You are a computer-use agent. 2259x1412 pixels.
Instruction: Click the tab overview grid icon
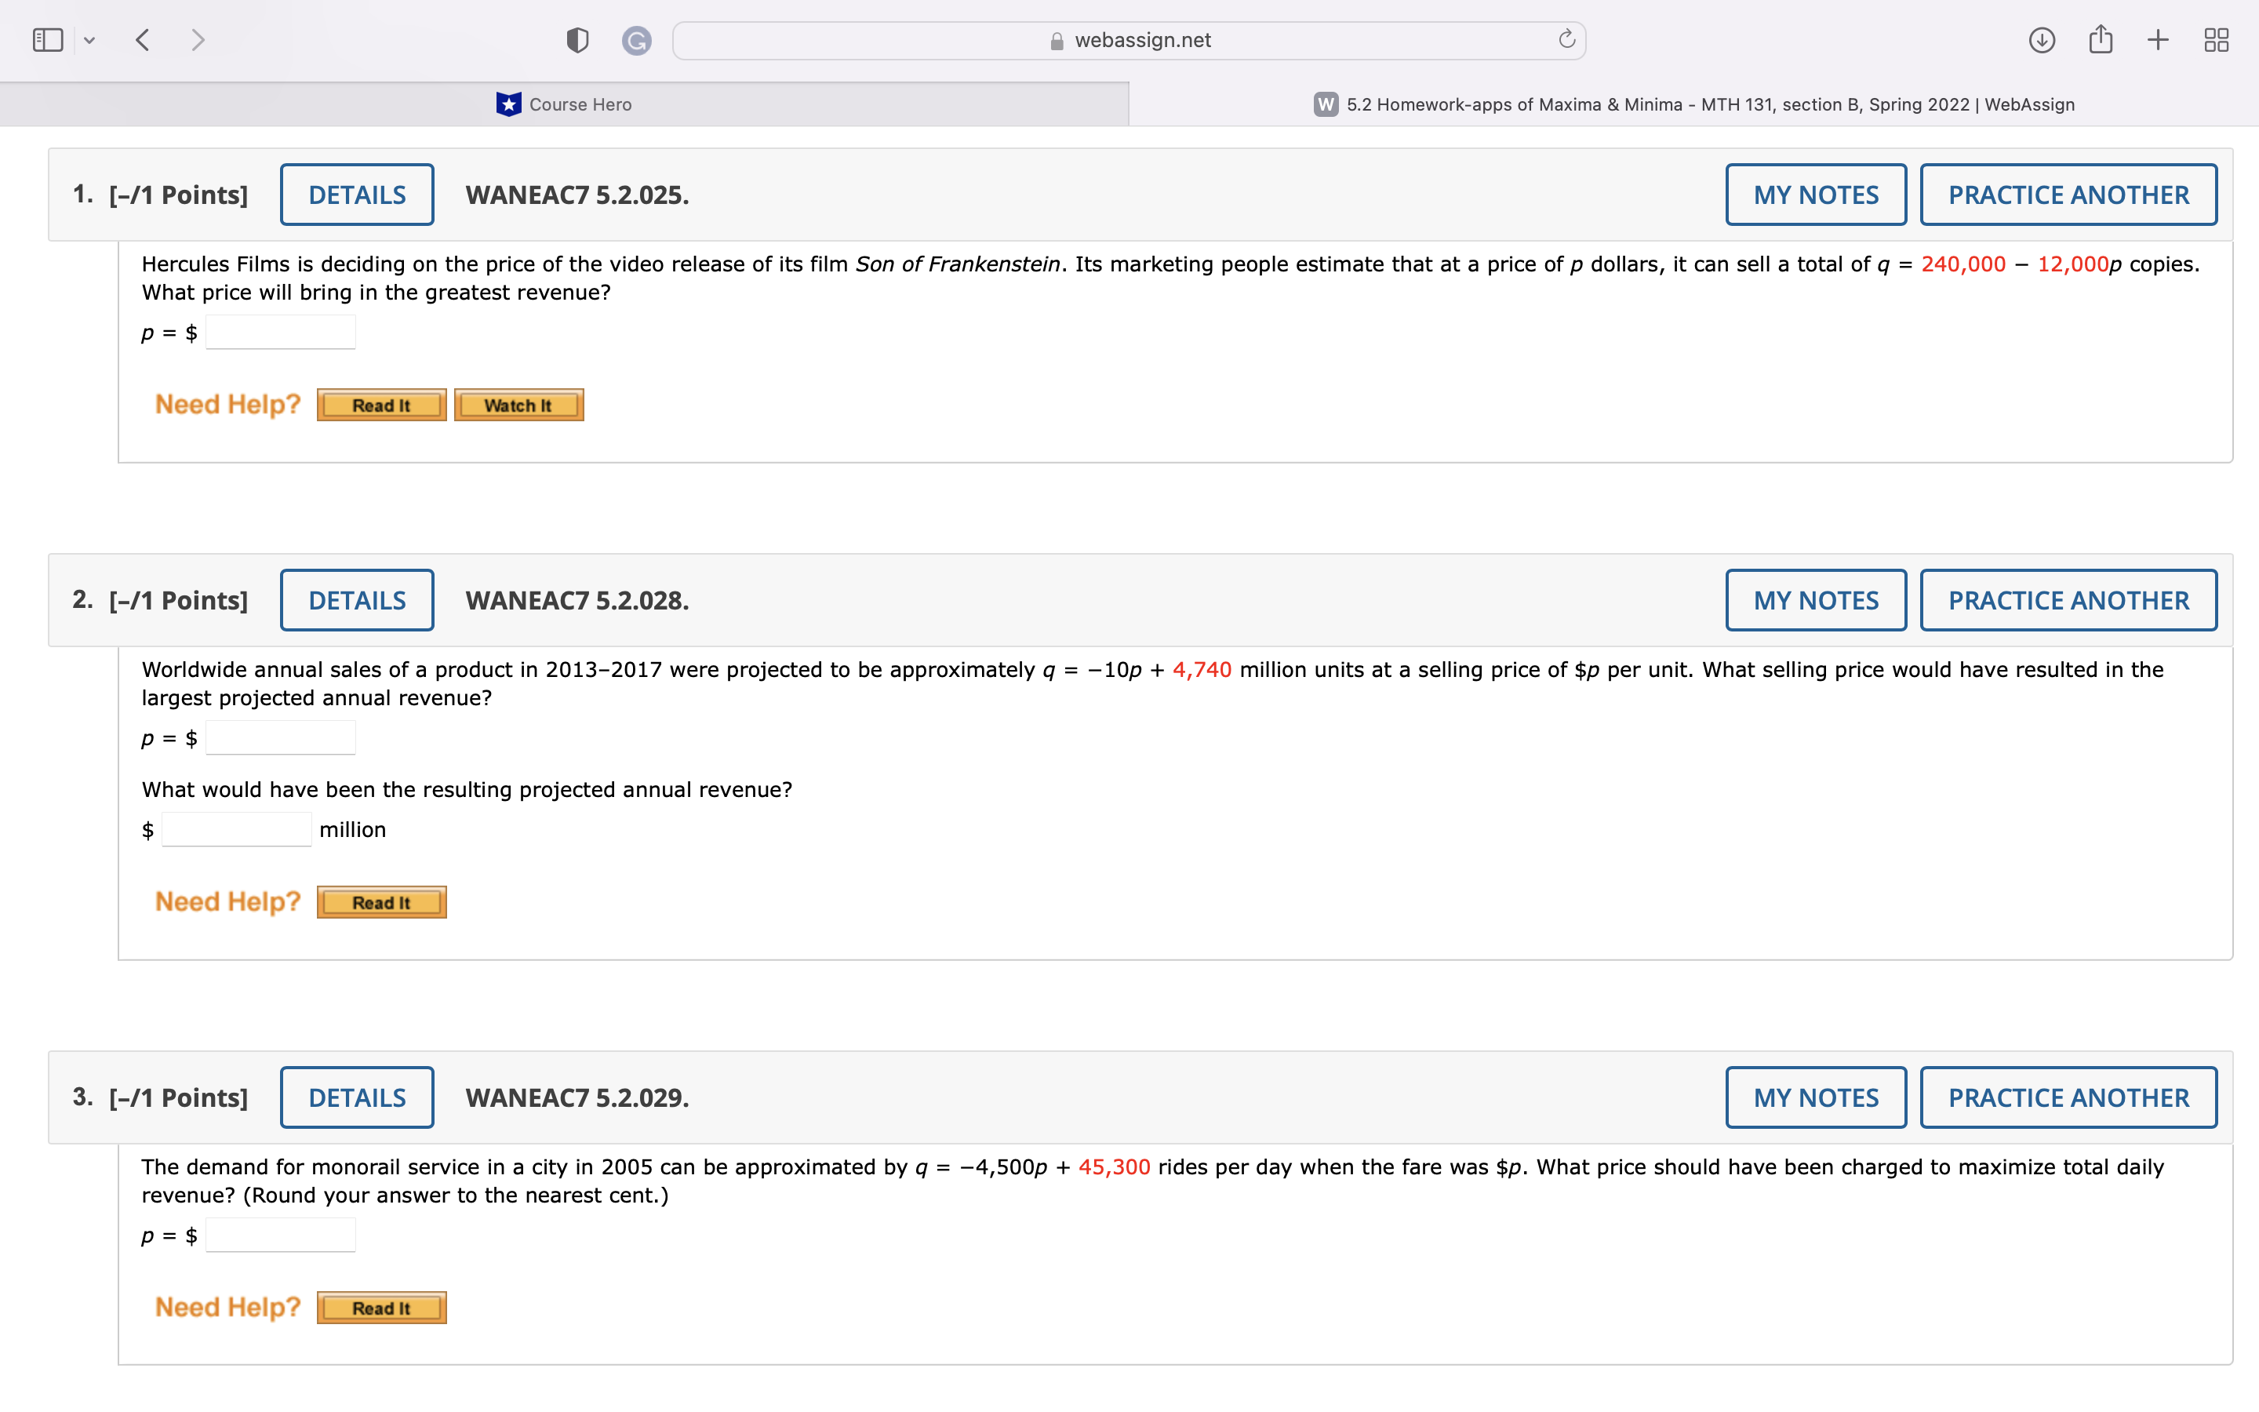pyautogui.click(x=2216, y=39)
